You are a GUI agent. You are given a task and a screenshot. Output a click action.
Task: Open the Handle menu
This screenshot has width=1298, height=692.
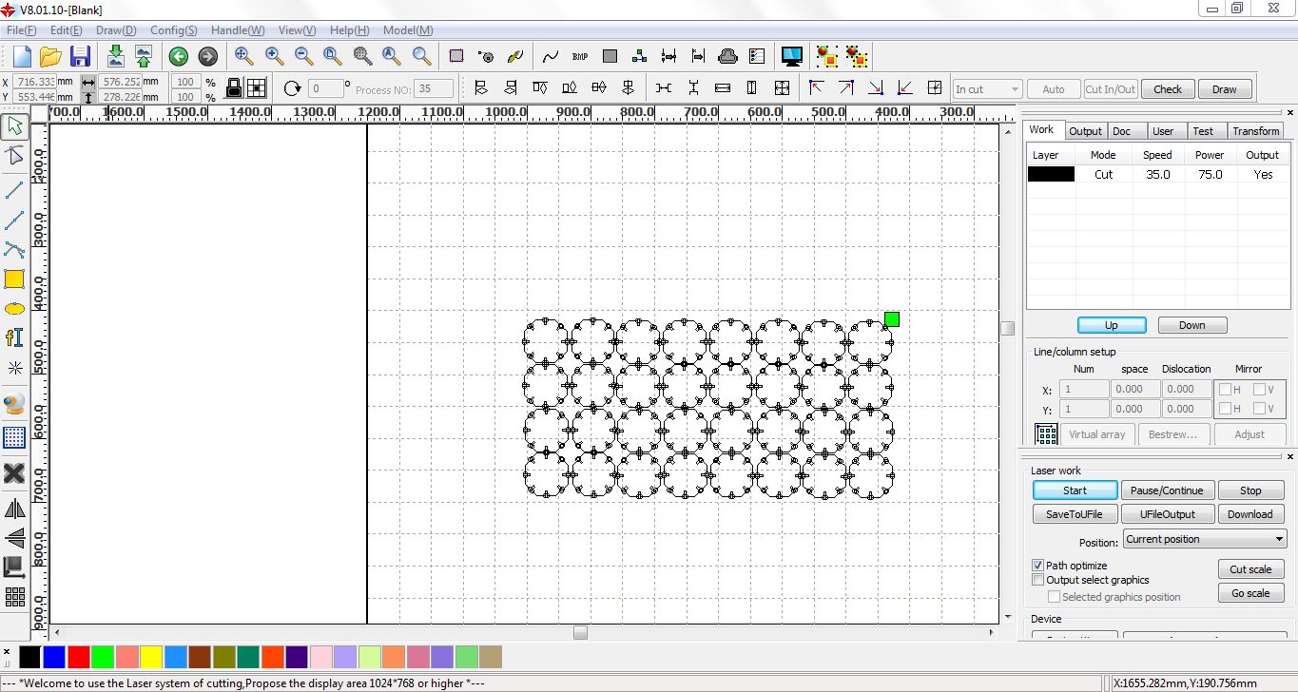point(238,30)
